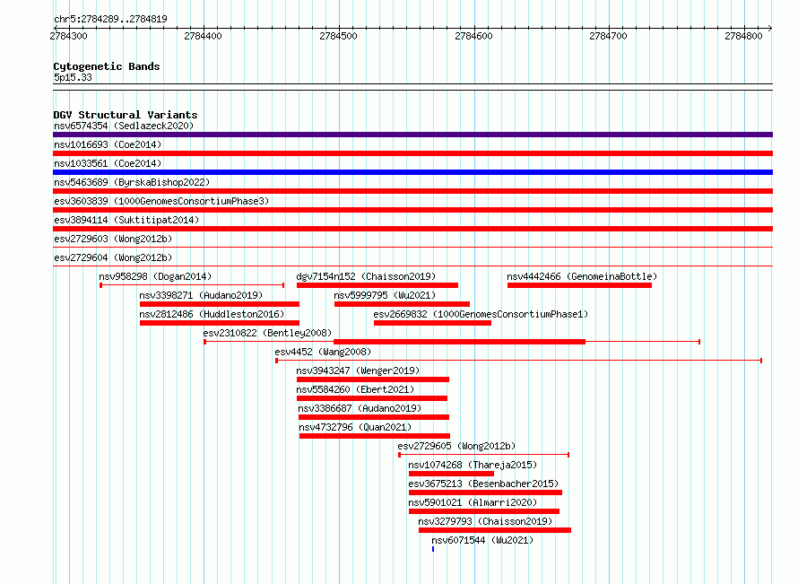
Task: Click the red nsv2812486 variant bar
Action: coord(220,323)
